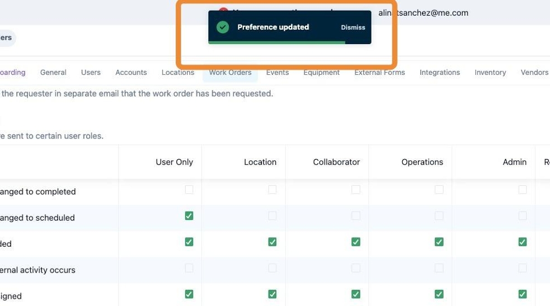Click the Operations column header
This screenshot has height=306, width=550.
[422, 162]
